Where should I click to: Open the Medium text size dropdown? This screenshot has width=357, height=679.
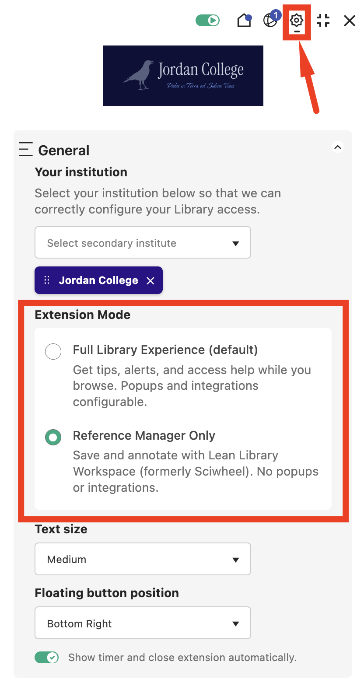pos(143,559)
